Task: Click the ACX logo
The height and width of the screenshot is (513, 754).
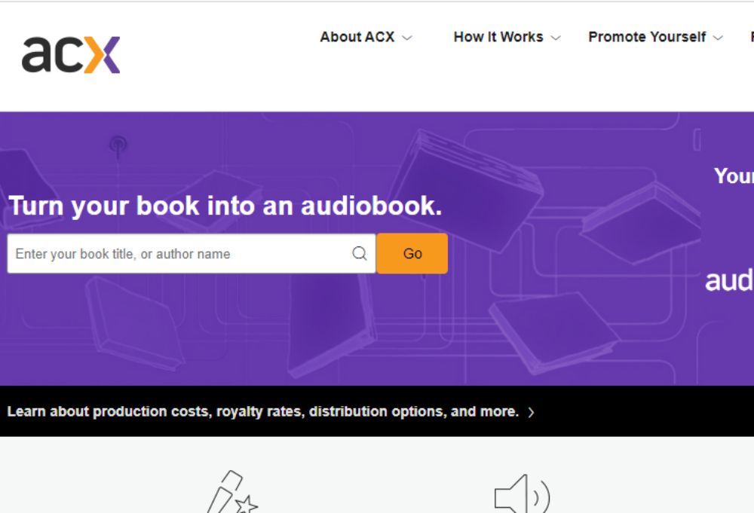Action: 71,54
